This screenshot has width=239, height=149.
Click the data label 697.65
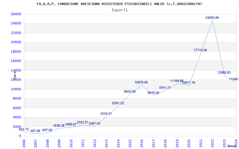48,130
